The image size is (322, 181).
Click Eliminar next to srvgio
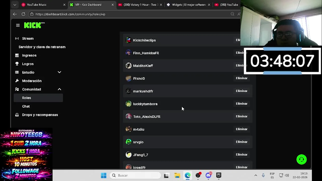coord(242,142)
